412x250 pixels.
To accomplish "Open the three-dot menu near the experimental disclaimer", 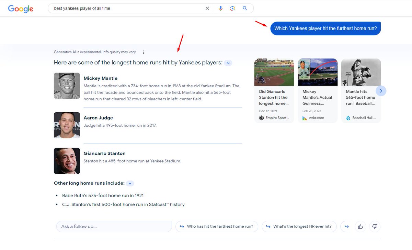I will click(x=144, y=52).
